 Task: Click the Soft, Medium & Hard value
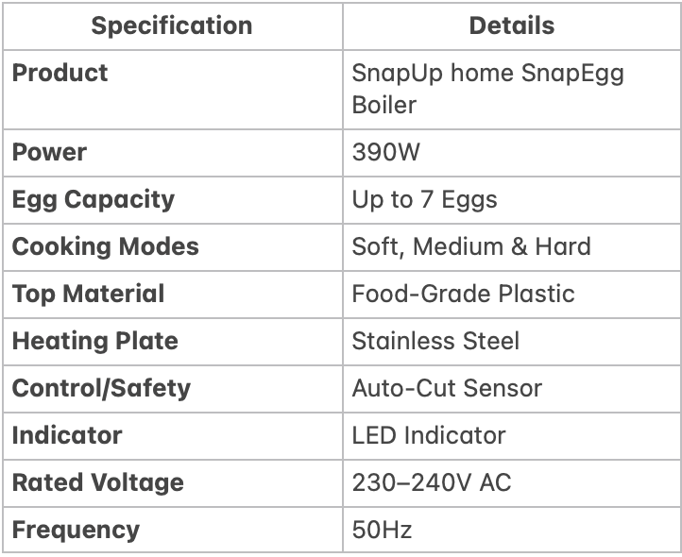tap(471, 247)
